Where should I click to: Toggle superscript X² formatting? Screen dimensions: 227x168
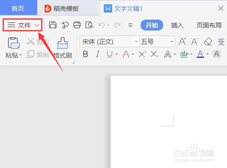pos(142,54)
